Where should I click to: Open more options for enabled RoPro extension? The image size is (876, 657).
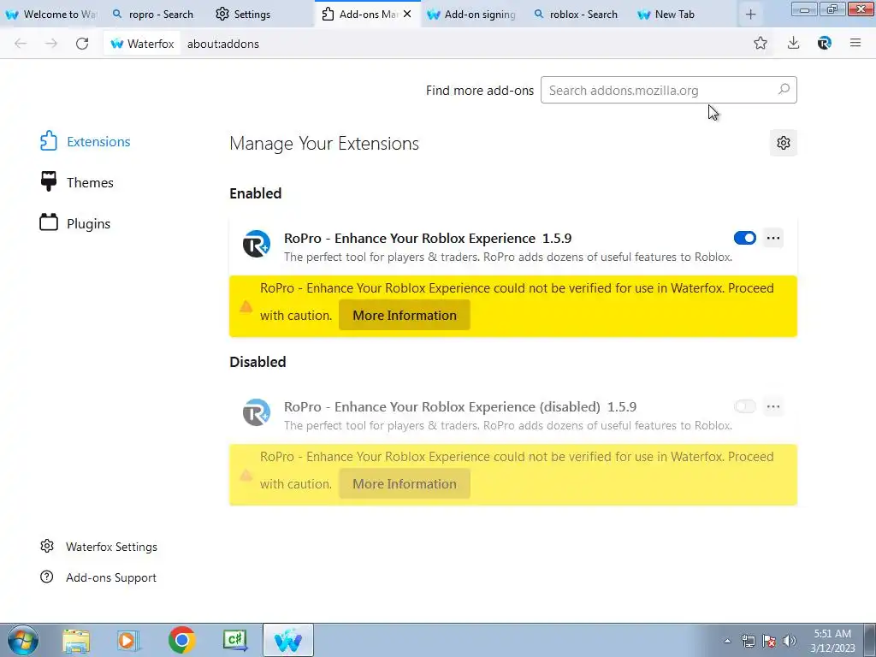773,238
